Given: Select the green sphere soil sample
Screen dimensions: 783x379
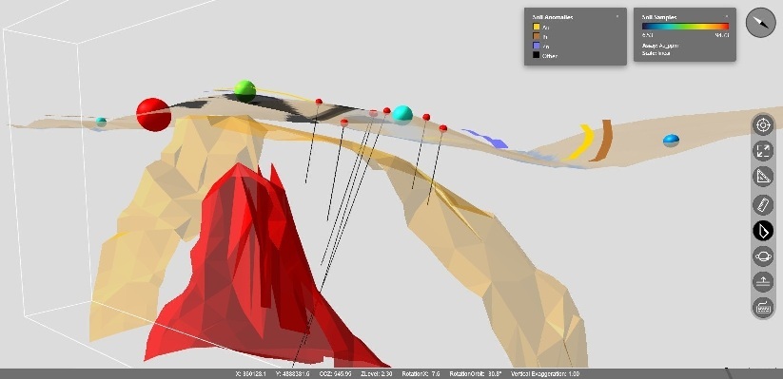Looking at the screenshot, I should pyautogui.click(x=245, y=90).
